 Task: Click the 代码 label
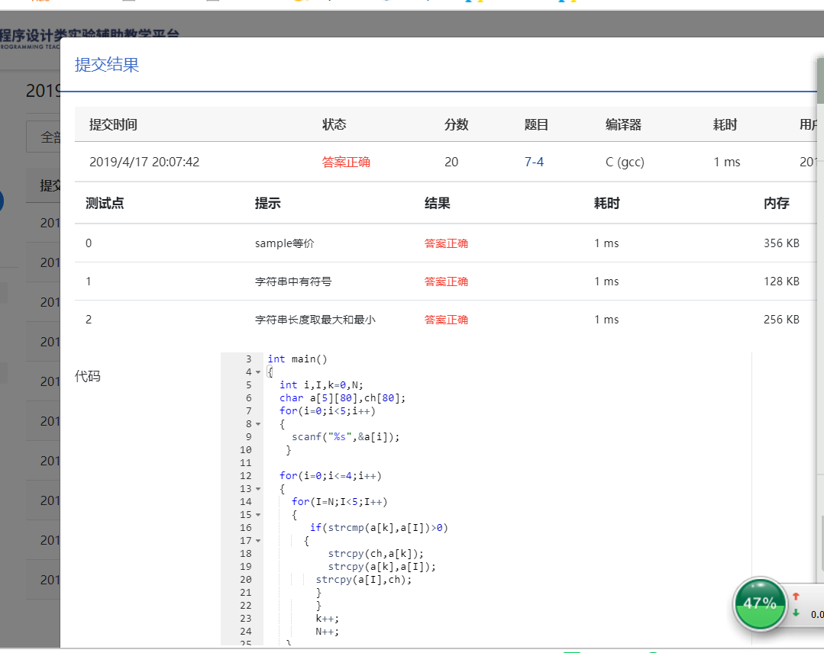pyautogui.click(x=87, y=376)
